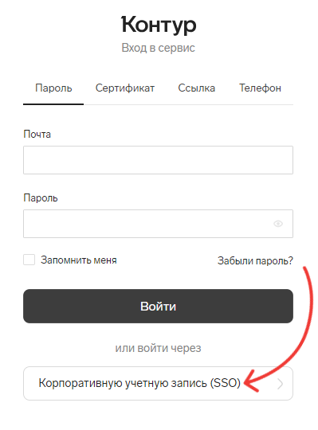Viewport: 318px width, 430px height.
Task: Tick the Запомнить меня checkbox
Action: (29, 260)
